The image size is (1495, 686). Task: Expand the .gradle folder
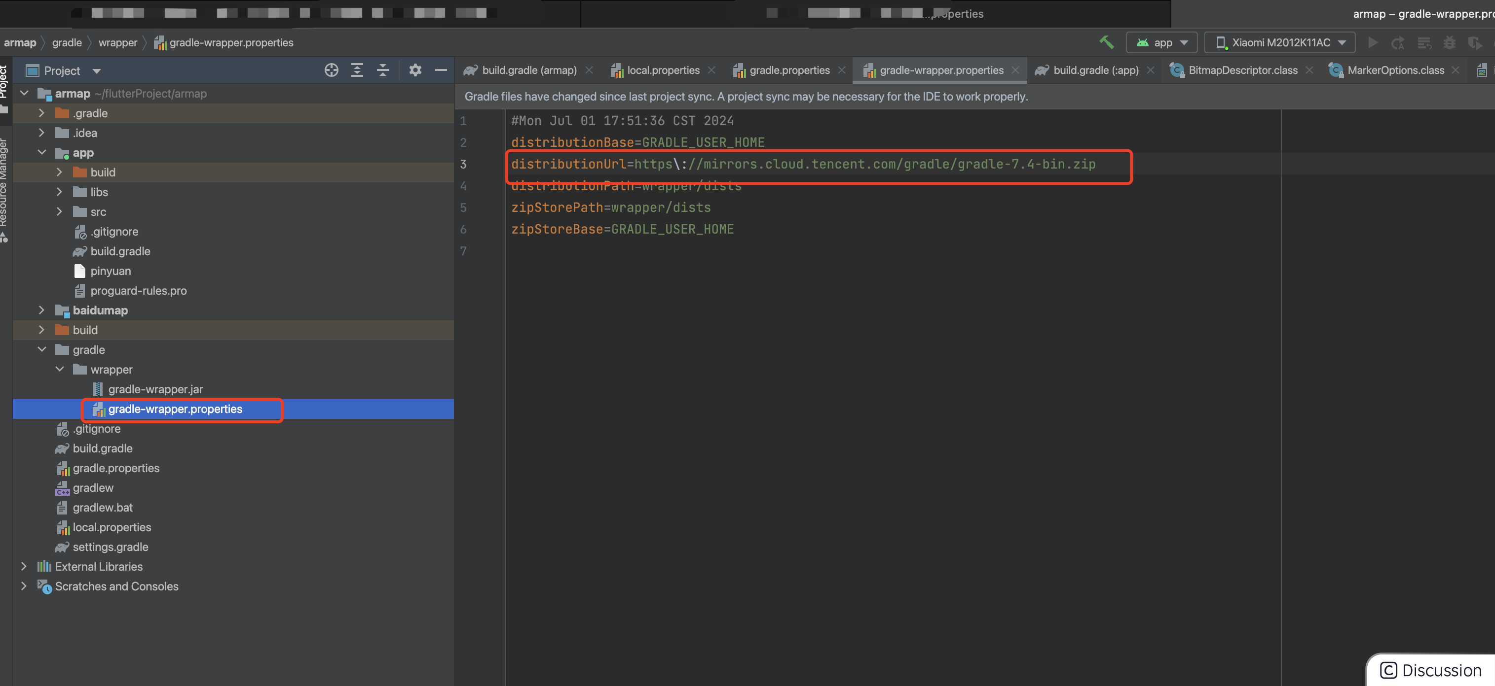(x=42, y=112)
